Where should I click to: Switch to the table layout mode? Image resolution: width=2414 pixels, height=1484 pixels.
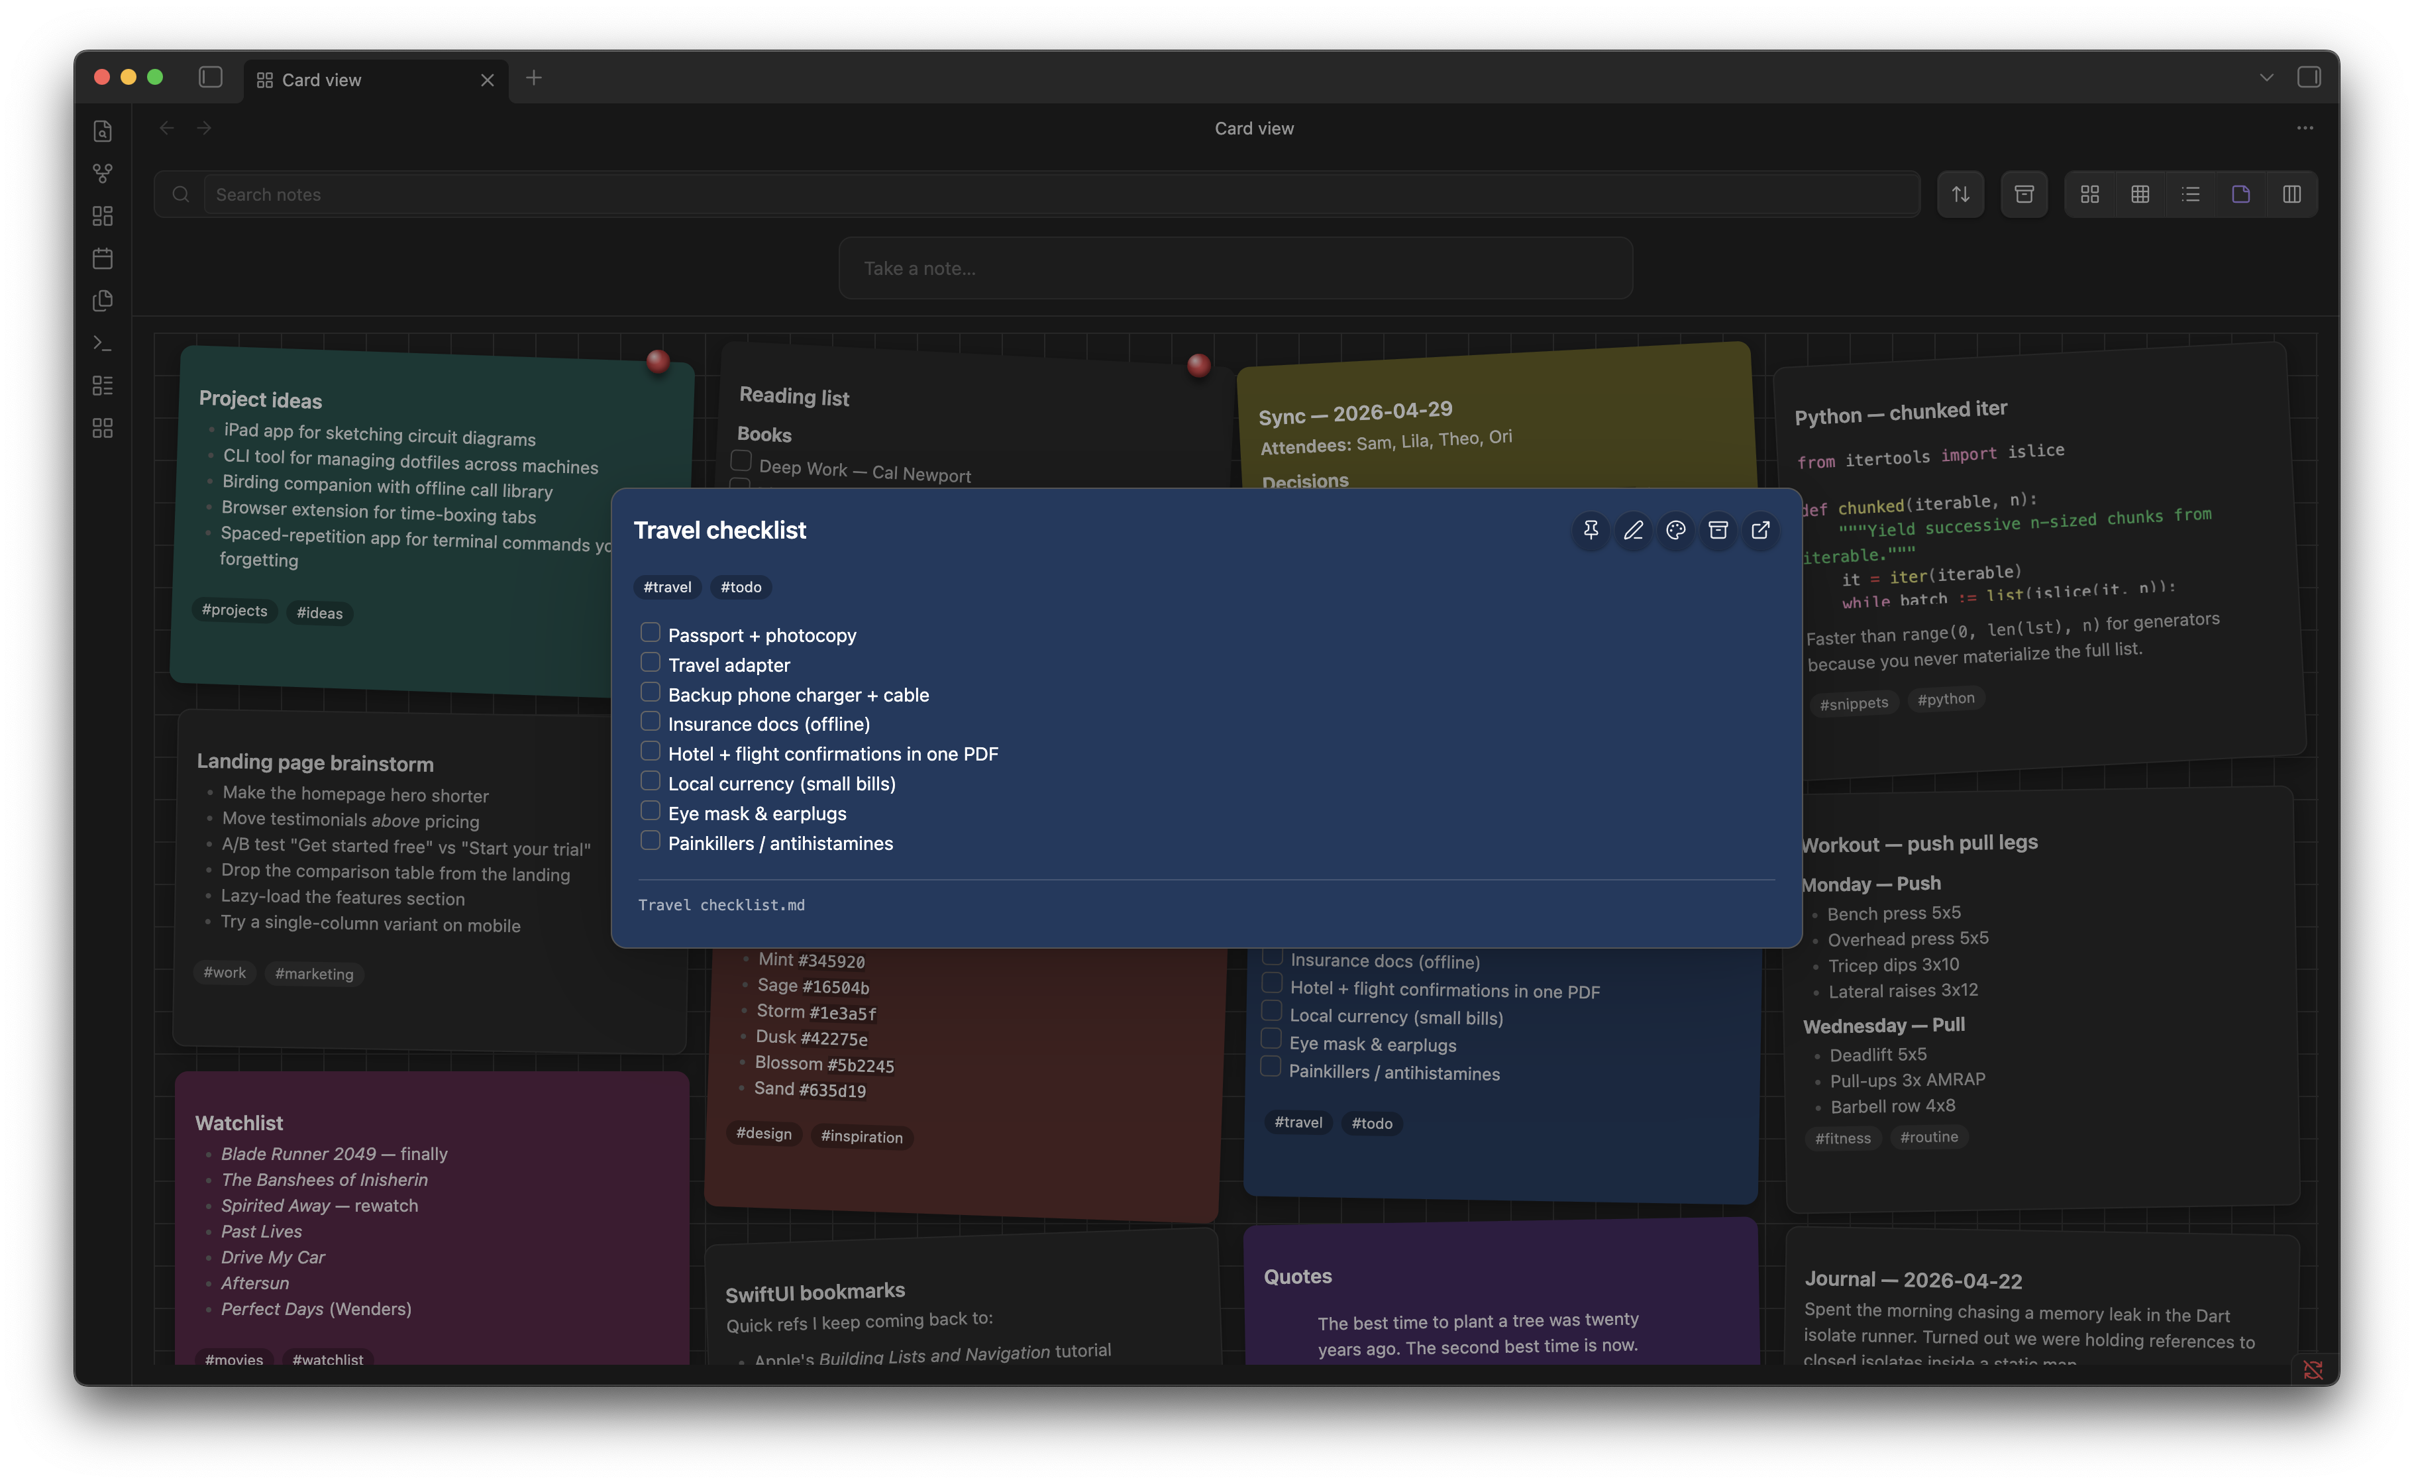(x=2140, y=194)
